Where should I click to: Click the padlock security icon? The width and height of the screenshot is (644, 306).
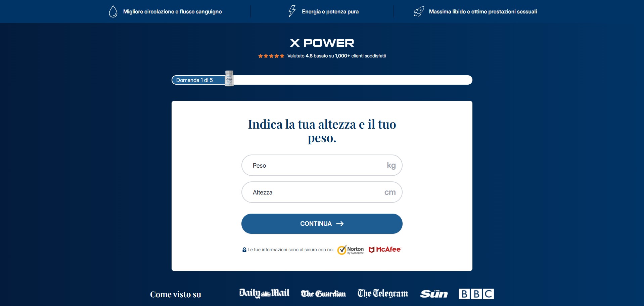[x=244, y=250]
